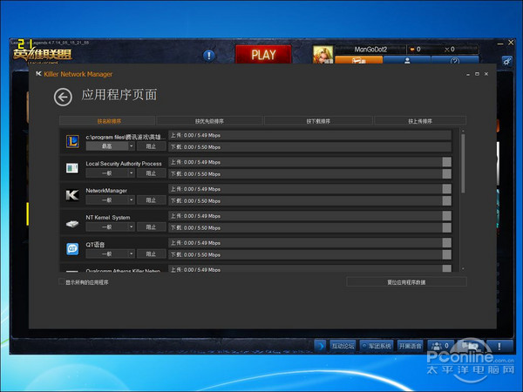This screenshot has width=523, height=392.
Task: Click the red PLAY button in LoL client
Action: point(263,55)
